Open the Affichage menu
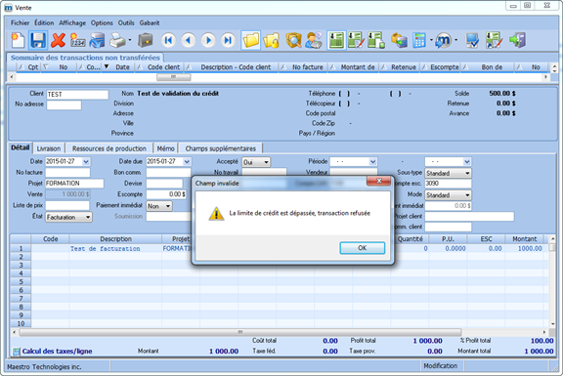 72,23
